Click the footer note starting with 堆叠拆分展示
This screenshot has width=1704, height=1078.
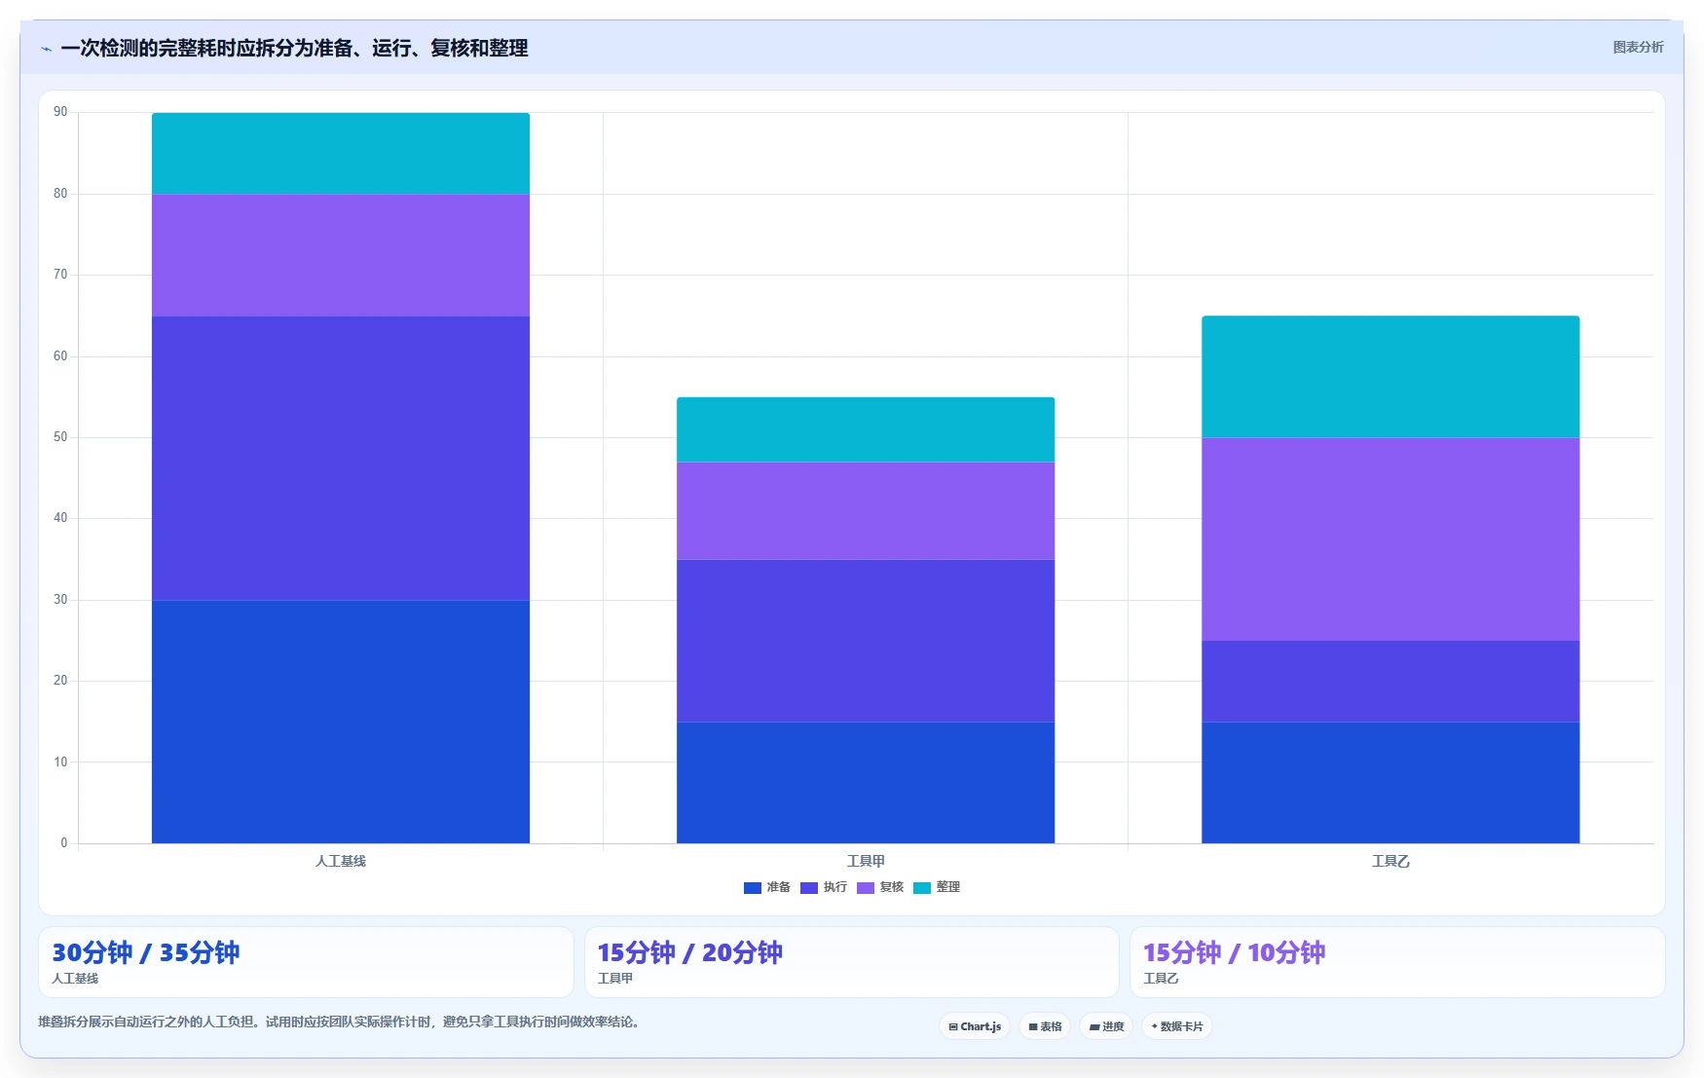[x=339, y=1022]
